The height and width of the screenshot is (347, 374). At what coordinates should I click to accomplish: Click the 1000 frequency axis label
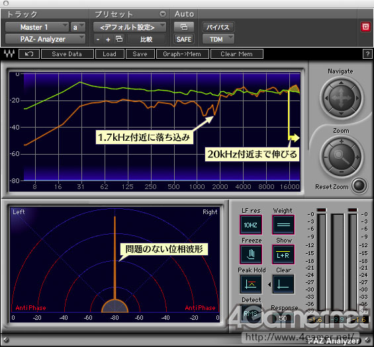pyautogui.click(x=197, y=186)
